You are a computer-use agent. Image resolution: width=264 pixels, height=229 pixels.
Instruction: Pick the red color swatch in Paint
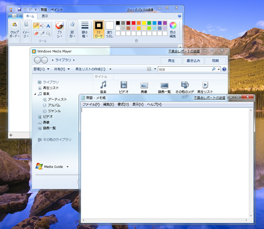click(x=134, y=23)
